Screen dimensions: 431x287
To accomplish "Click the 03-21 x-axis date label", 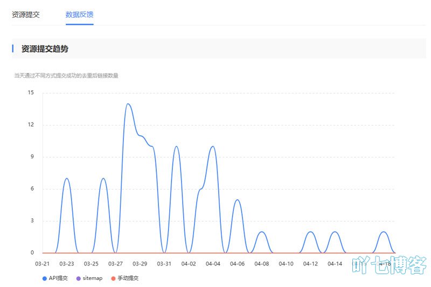I will [x=42, y=264].
